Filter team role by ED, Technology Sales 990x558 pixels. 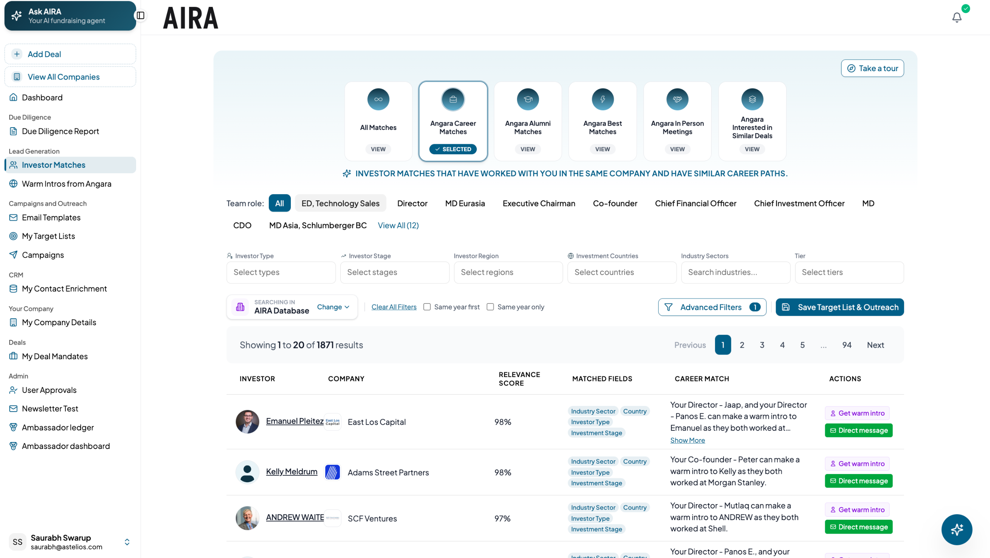[340, 203]
